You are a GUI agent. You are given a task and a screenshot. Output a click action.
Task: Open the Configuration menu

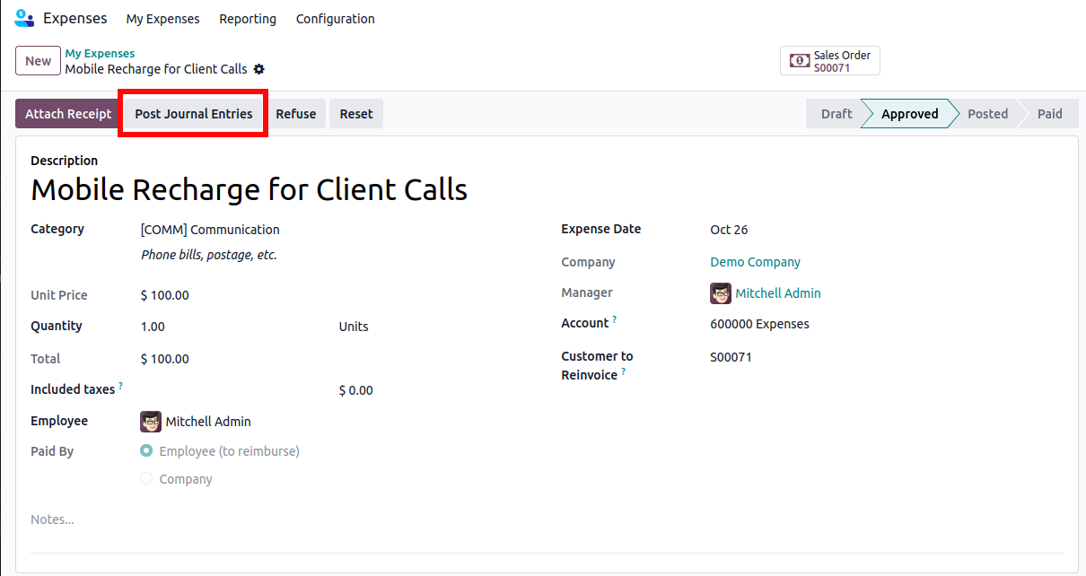(335, 19)
